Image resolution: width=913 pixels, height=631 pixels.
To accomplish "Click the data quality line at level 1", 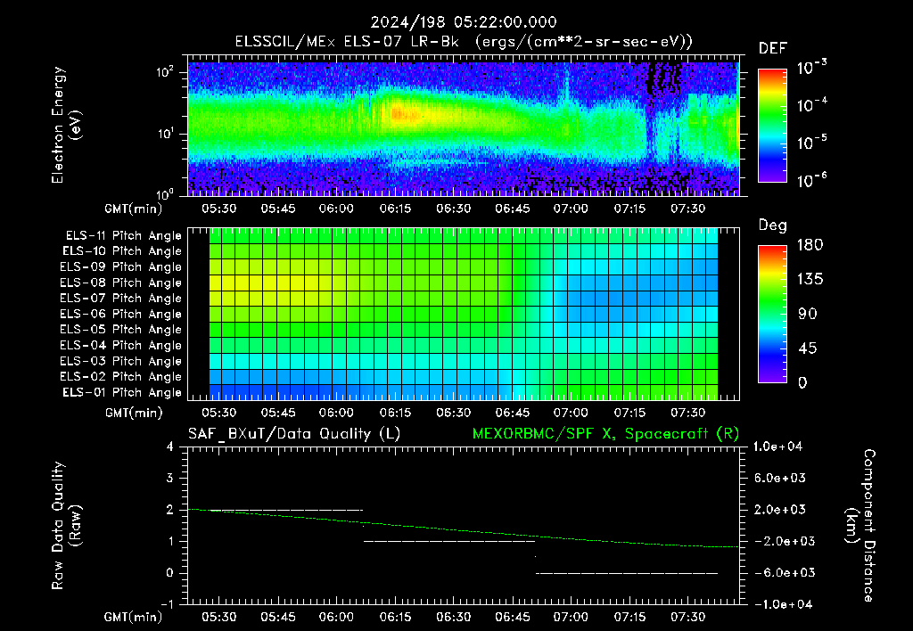I will click(x=449, y=541).
